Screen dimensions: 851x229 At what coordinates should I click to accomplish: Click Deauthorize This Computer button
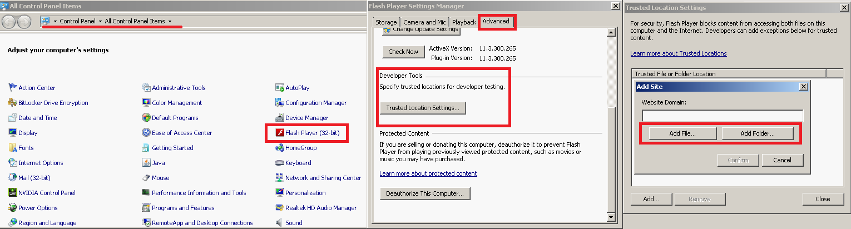tap(425, 193)
